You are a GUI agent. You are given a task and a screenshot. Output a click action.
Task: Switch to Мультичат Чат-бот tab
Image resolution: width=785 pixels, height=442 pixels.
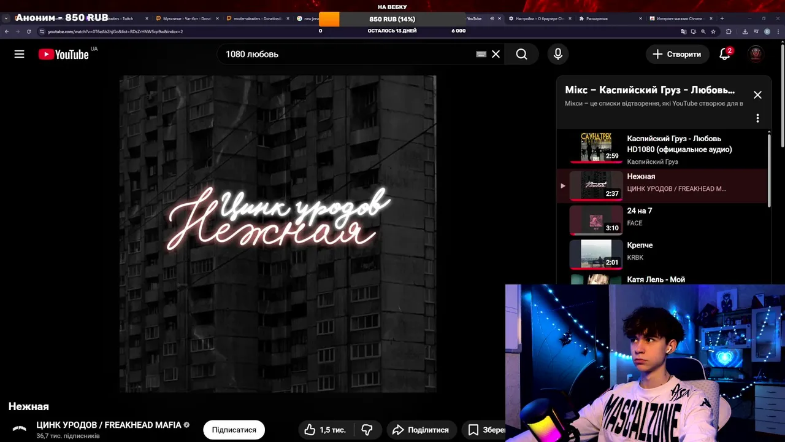186,18
